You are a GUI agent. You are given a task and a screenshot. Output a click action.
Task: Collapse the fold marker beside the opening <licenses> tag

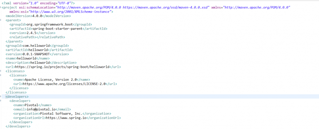point(1,71)
